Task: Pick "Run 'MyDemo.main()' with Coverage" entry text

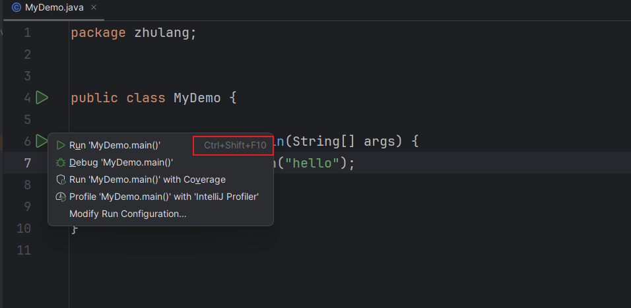Action: click(x=147, y=179)
